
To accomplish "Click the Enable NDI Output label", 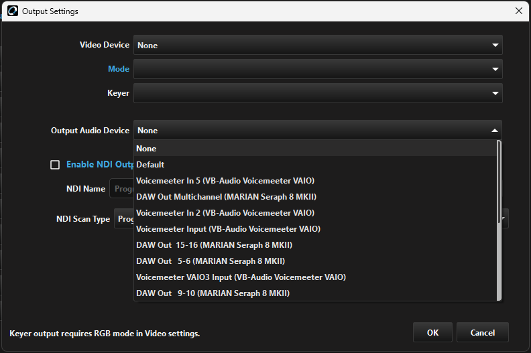I will tap(100, 165).
